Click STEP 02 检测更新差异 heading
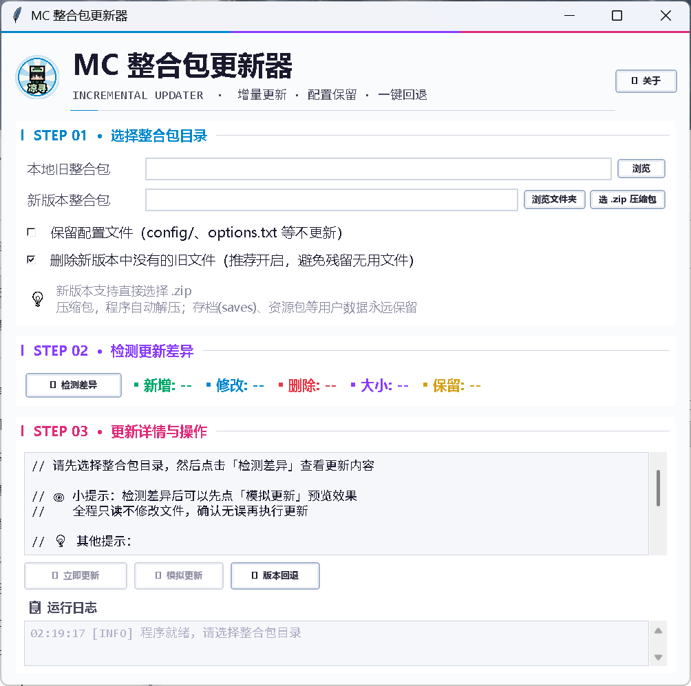The height and width of the screenshot is (686, 691). tap(114, 351)
